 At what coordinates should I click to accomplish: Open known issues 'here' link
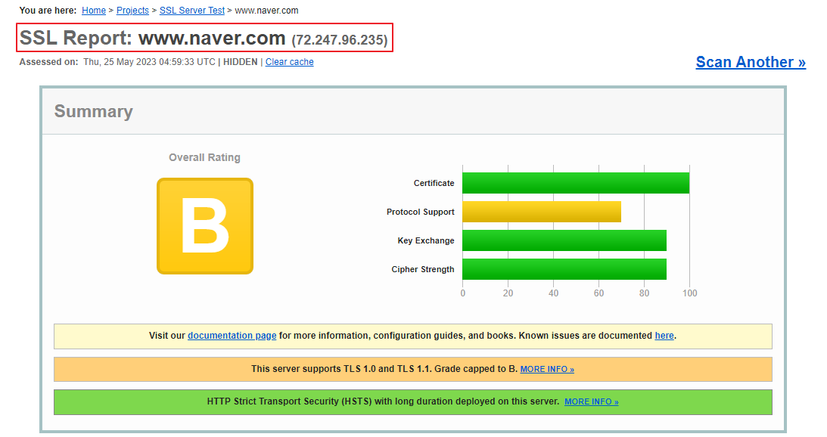click(x=664, y=336)
